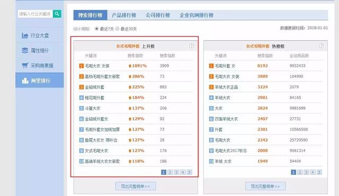Click keyword 毛呢大衣 女装 in 热搜榜
The image size is (339, 196).
coord(227,77)
